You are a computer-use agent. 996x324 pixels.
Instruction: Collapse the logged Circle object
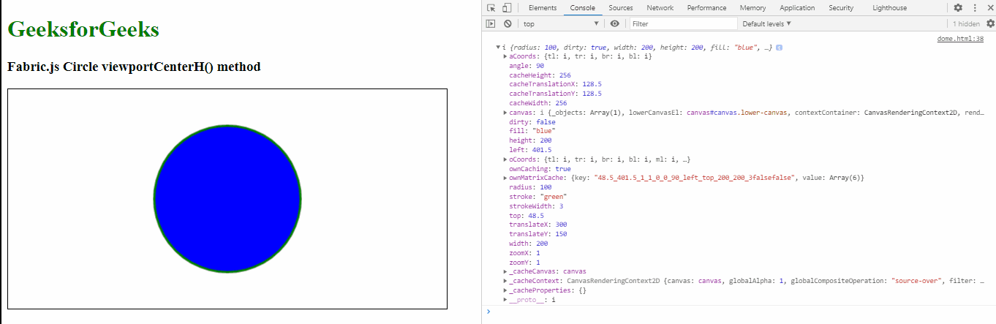(498, 48)
